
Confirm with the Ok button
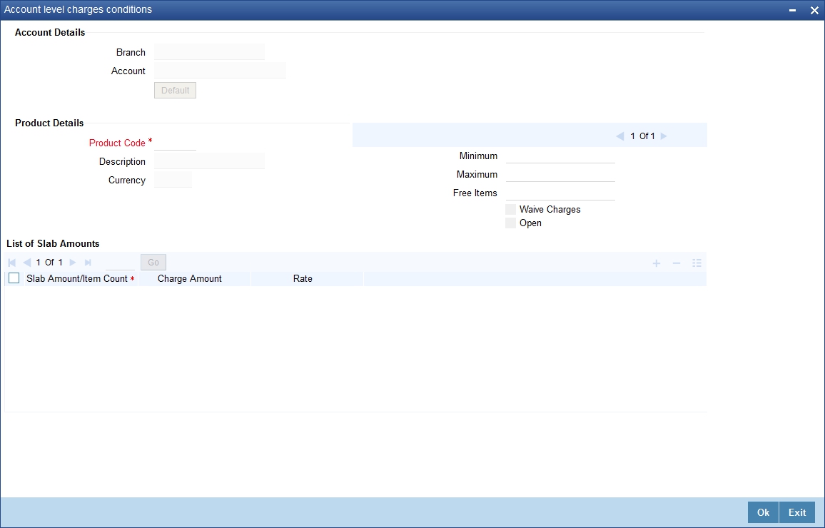(x=763, y=512)
